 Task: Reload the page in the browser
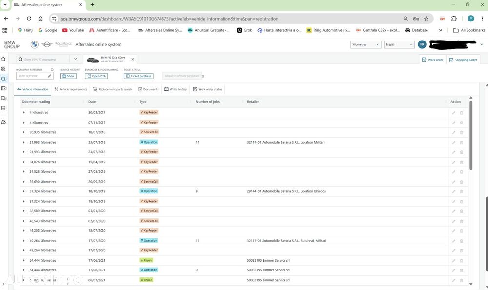point(29,19)
